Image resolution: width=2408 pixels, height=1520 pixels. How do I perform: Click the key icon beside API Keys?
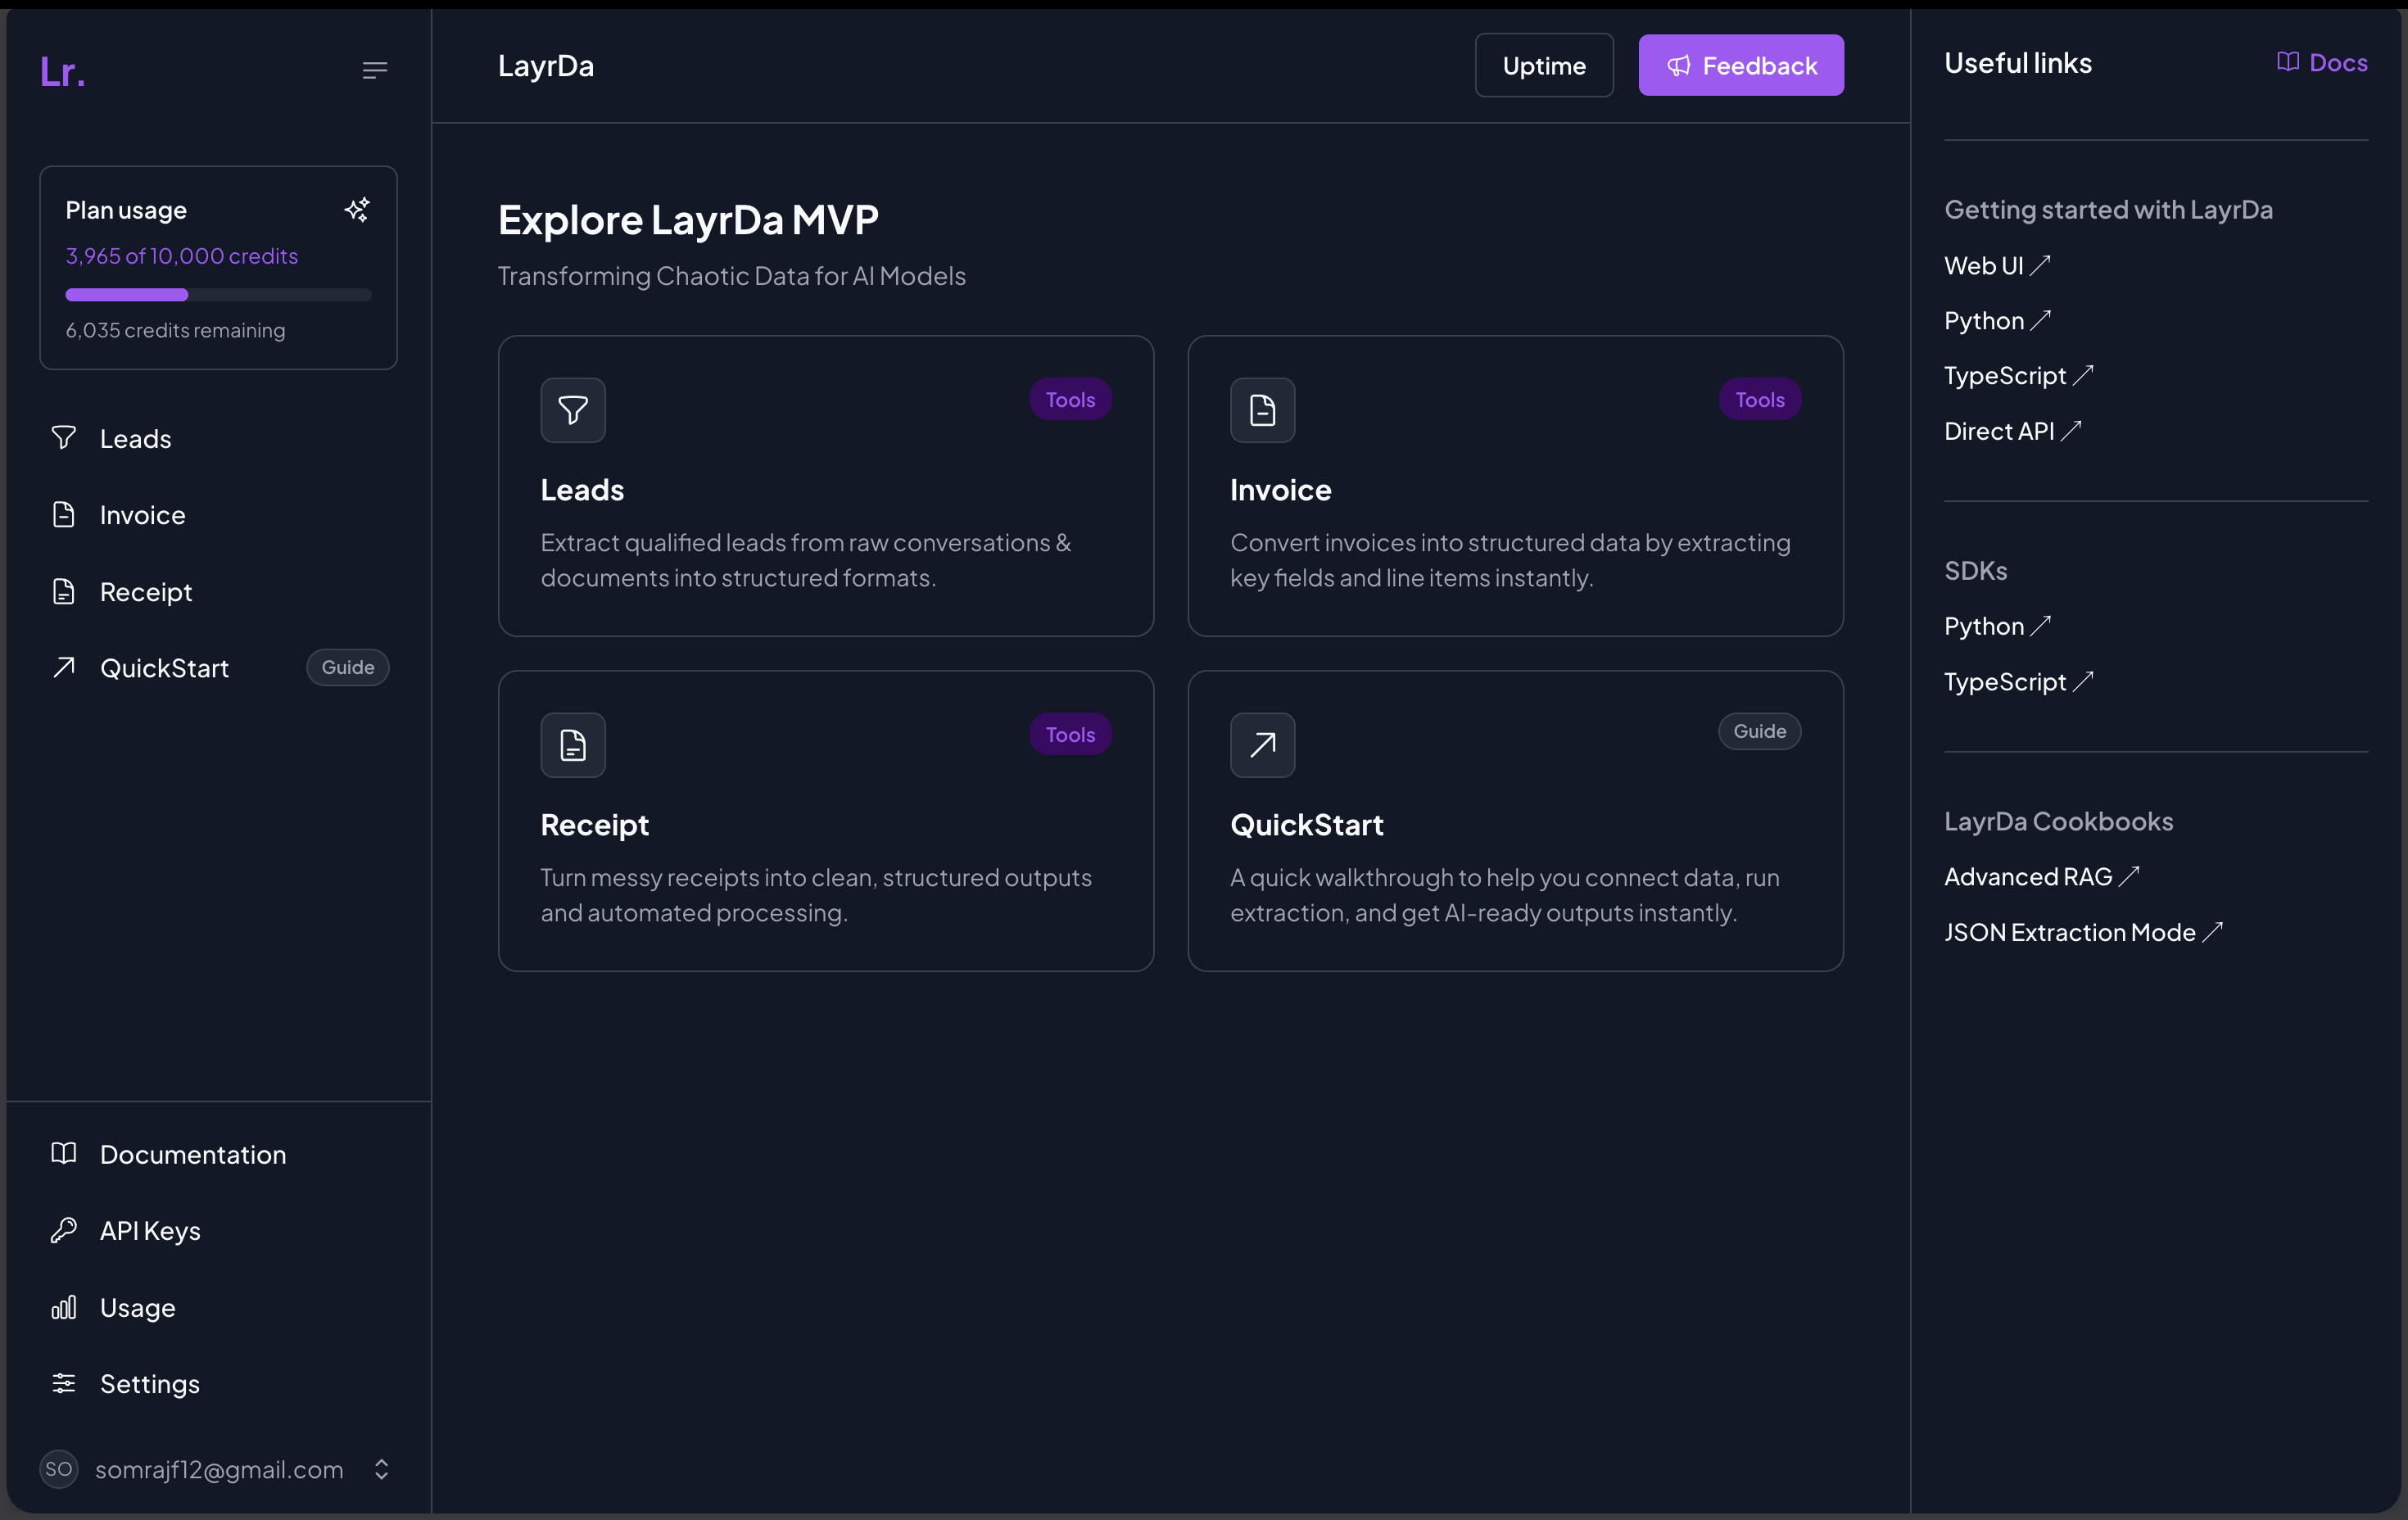coord(64,1230)
